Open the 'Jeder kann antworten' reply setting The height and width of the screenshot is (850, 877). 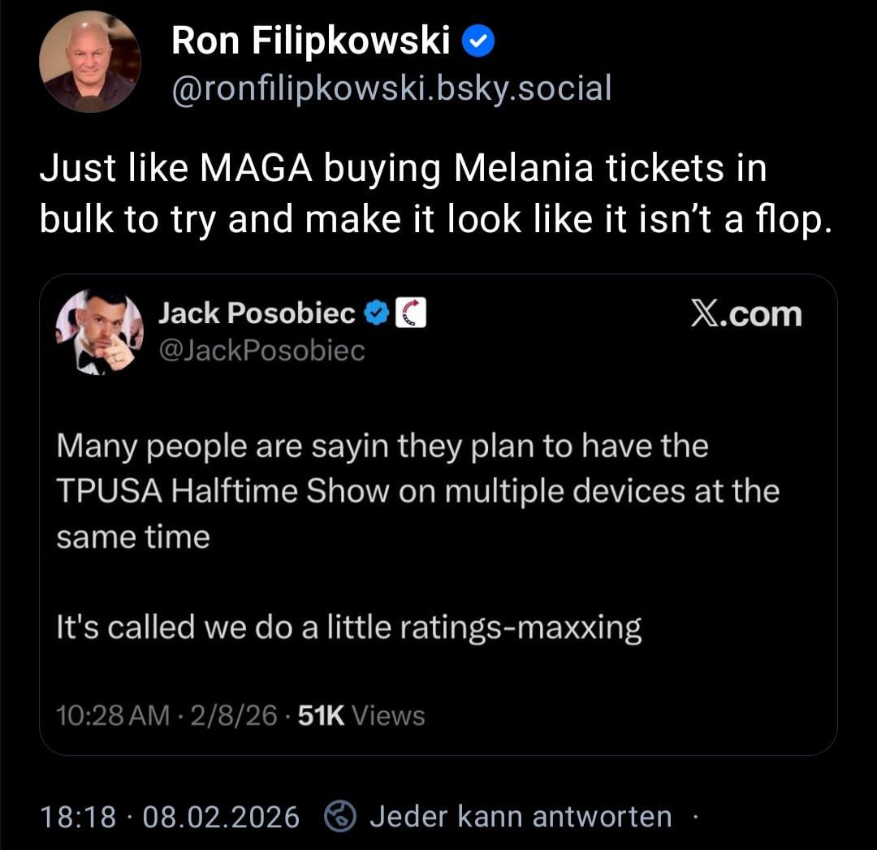point(520,816)
